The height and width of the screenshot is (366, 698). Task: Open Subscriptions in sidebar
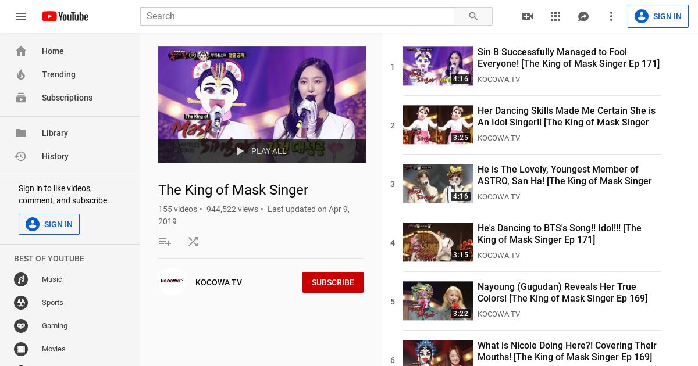(70, 98)
